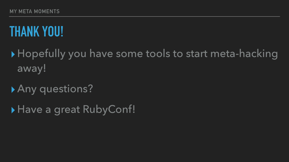
Task: Click the word "Have" in last bullet
Action: click(x=30, y=109)
